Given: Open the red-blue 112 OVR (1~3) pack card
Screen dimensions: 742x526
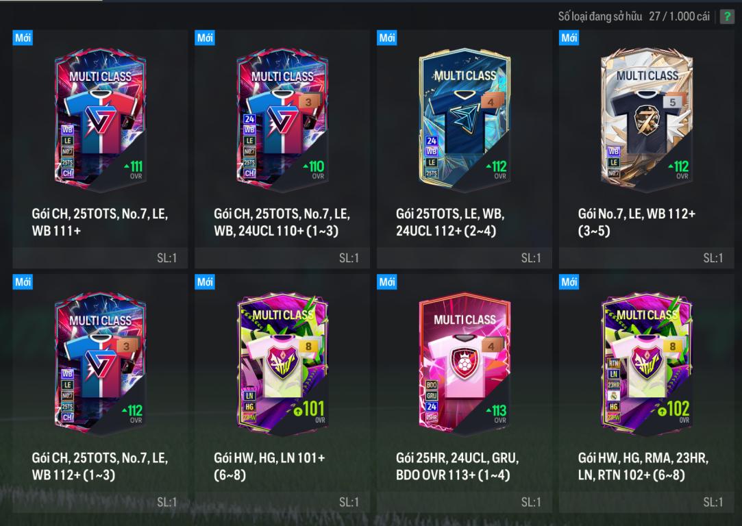Looking at the screenshot, I should pos(100,364).
